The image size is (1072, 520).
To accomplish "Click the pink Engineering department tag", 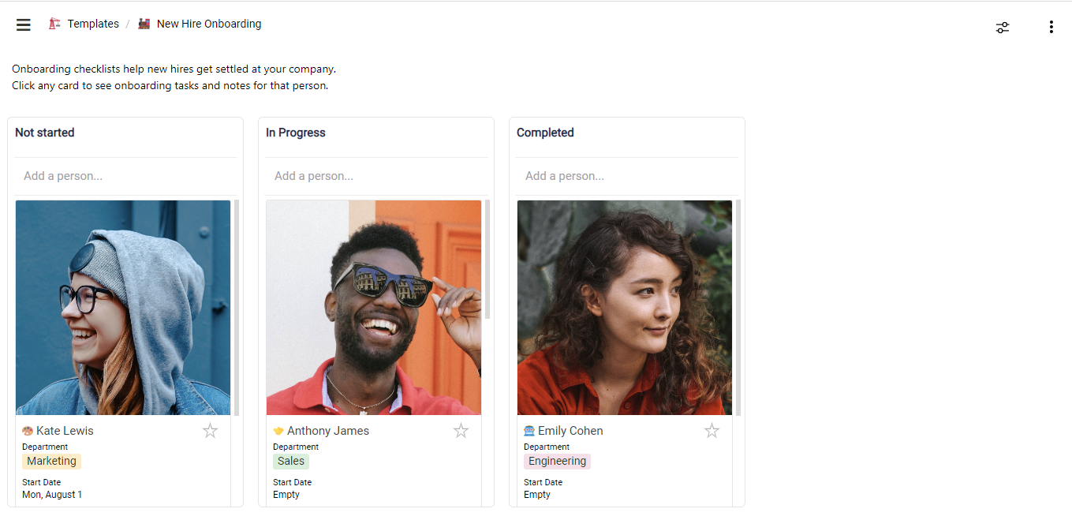I will [x=558, y=462].
